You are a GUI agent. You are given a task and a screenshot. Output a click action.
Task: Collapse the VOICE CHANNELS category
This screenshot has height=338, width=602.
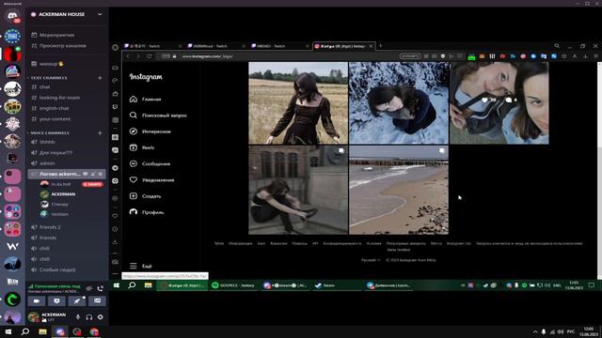[x=48, y=133]
